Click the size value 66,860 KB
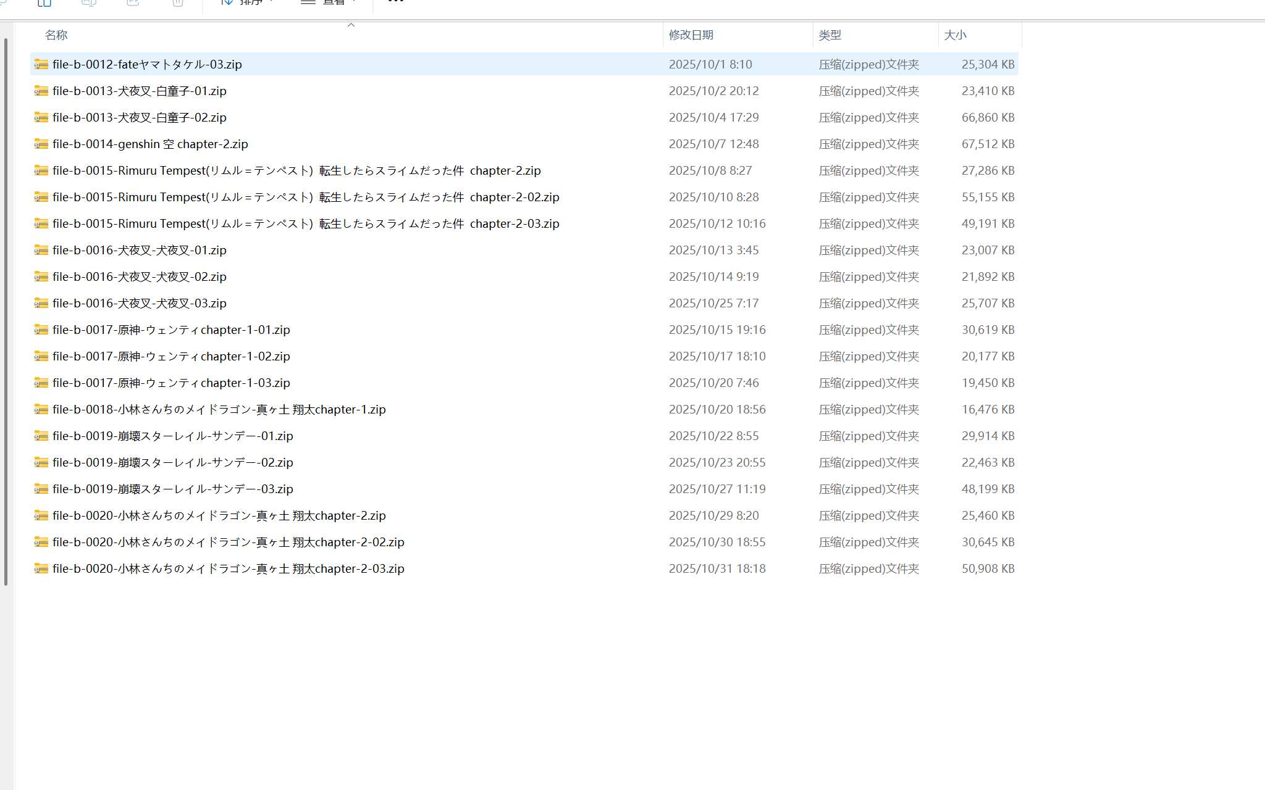The image size is (1265, 790). point(988,117)
